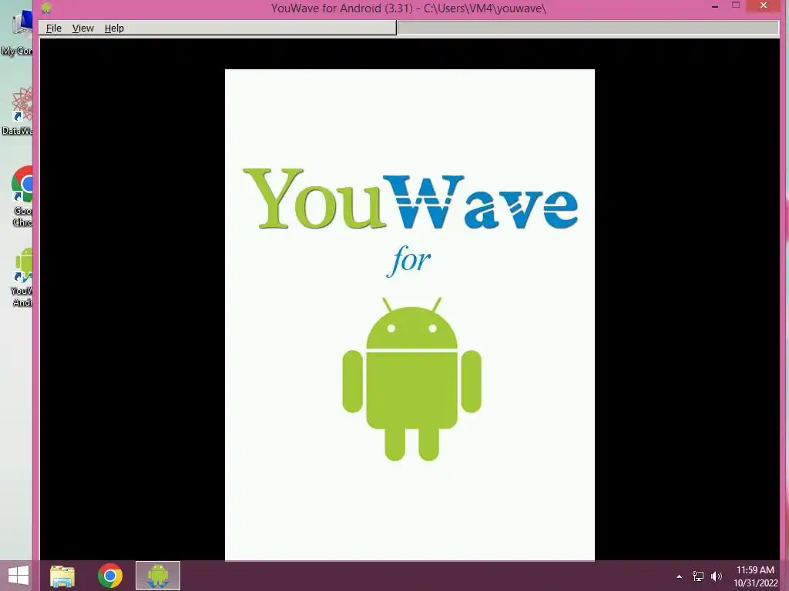Viewport: 789px width, 591px height.
Task: Select YouWave Android desktop shortcut
Action: 21,277
